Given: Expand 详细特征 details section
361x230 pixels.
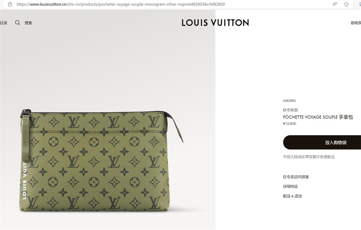Looking at the screenshot, I should coord(290,186).
